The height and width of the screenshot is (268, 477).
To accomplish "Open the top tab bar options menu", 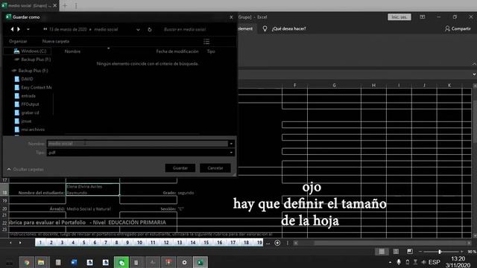I will [76, 5].
